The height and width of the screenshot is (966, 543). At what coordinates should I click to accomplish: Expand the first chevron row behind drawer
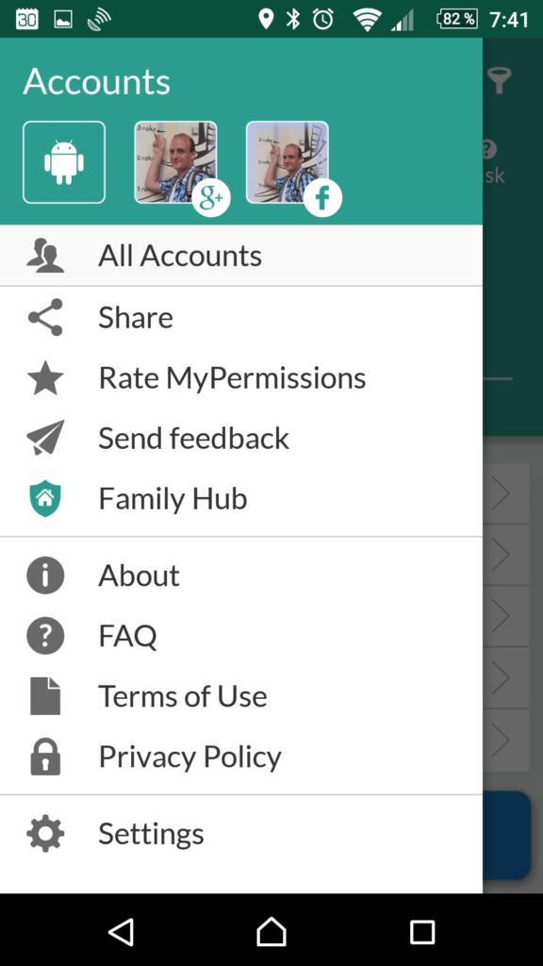(x=506, y=493)
